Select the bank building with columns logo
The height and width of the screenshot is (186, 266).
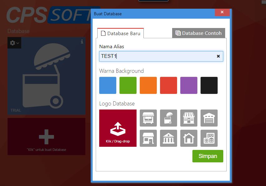(168, 138)
